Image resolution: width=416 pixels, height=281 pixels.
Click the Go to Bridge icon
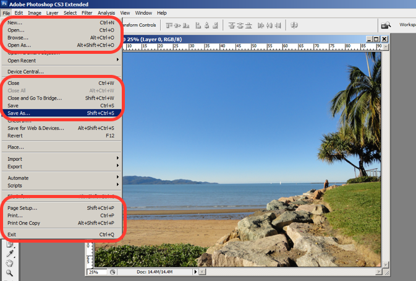(386, 25)
